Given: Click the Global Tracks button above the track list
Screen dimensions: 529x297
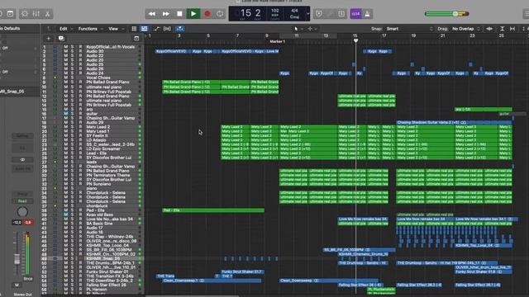Looking at the screenshot, I should tap(136, 39).
